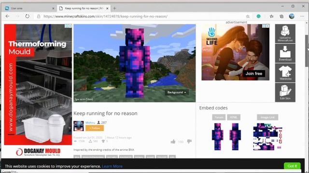
Task: Accept cookies with Got It button
Action: [x=292, y=166]
